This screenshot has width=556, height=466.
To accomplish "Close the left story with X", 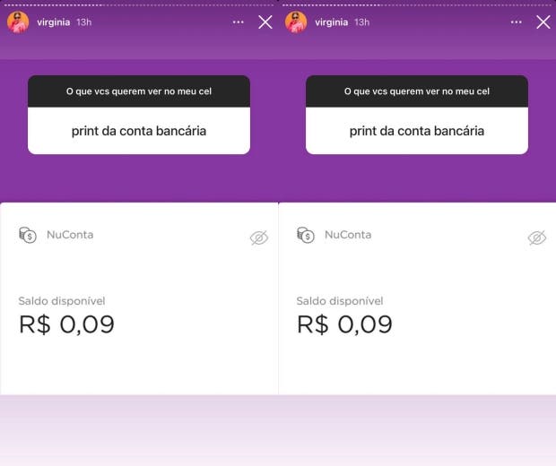I will point(265,22).
